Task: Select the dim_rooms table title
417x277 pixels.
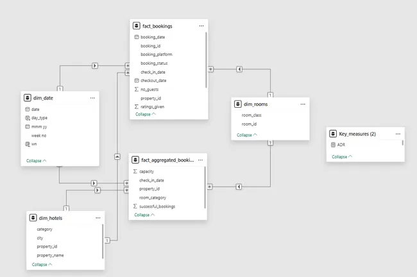Action: tap(255, 105)
